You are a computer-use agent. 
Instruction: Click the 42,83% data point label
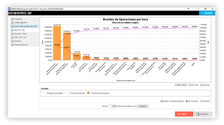pos(57,45)
